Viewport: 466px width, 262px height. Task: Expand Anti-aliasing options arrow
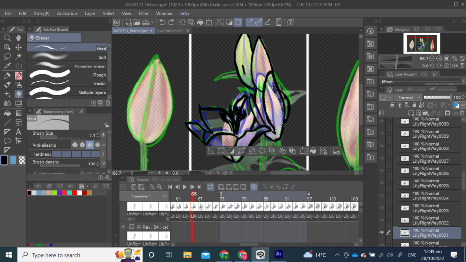point(104,145)
